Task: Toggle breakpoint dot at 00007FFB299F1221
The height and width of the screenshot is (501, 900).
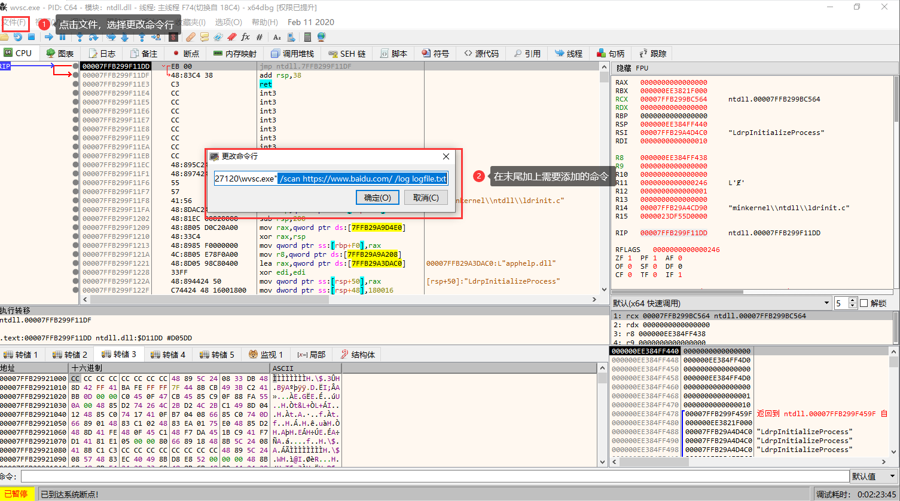Action: click(x=75, y=263)
